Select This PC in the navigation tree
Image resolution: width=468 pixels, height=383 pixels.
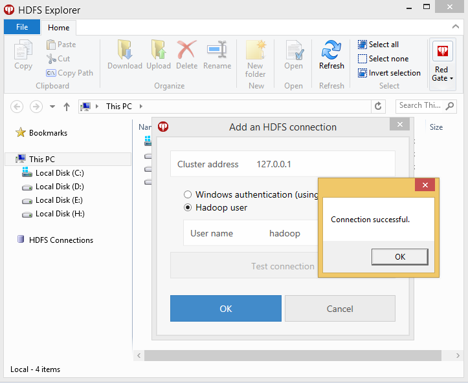(x=68, y=159)
